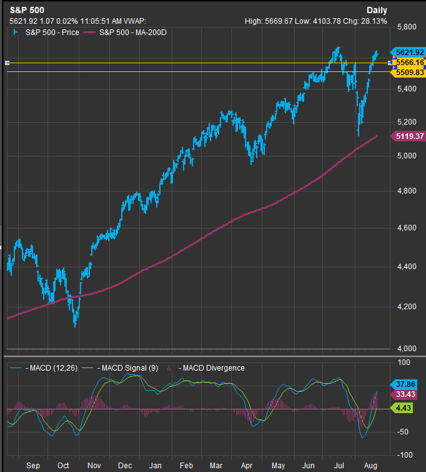426x472 pixels.
Task: Click the 5621.92 current price tag
Action: (408, 53)
